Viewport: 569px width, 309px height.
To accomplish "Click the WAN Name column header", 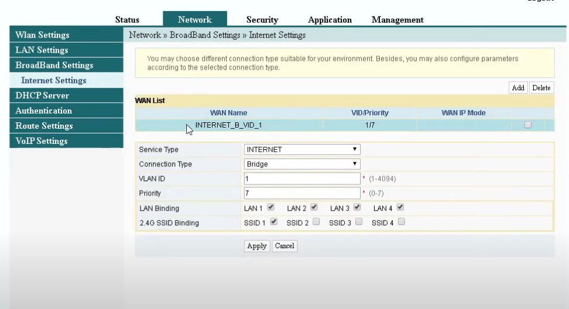I will pyautogui.click(x=229, y=113).
